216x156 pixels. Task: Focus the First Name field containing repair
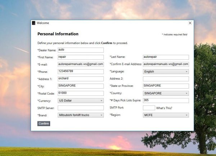click(81, 57)
